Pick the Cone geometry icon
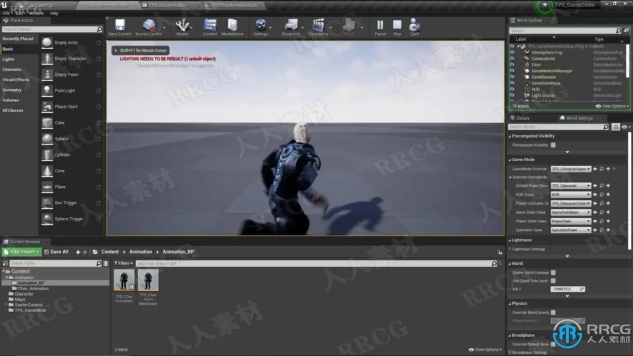633x356 pixels. point(47,171)
